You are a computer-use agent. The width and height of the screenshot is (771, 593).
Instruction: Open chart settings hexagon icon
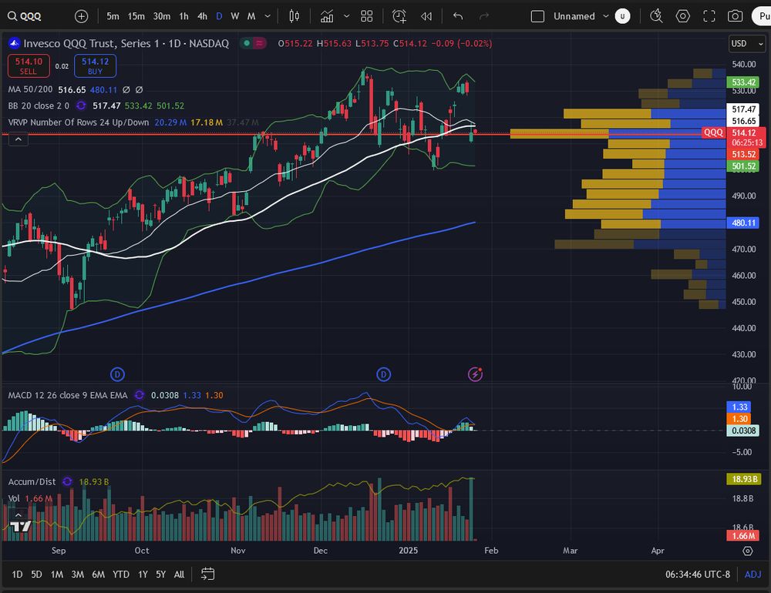(x=682, y=16)
